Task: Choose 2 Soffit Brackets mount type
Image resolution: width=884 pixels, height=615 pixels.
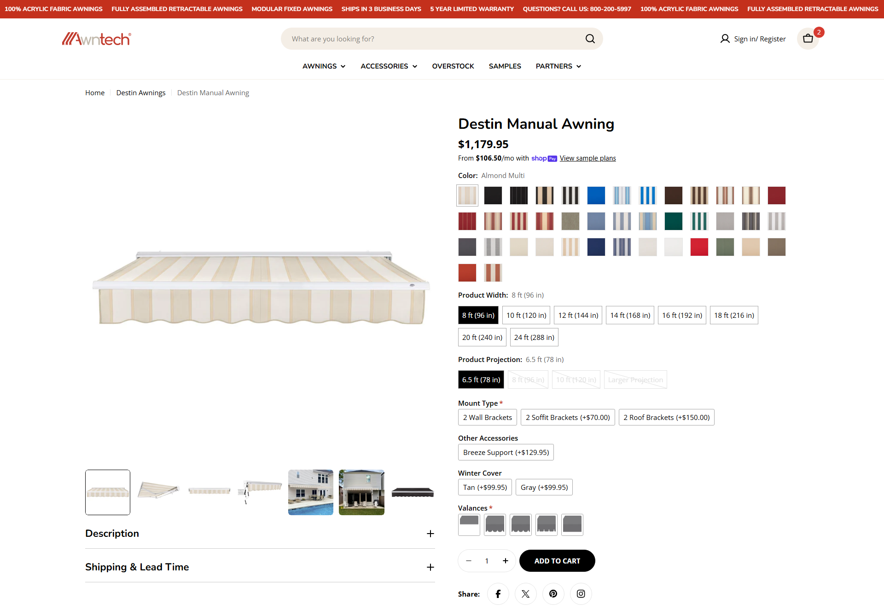Action: (568, 417)
